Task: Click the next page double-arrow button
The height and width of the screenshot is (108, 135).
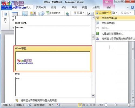Action: 133,101
